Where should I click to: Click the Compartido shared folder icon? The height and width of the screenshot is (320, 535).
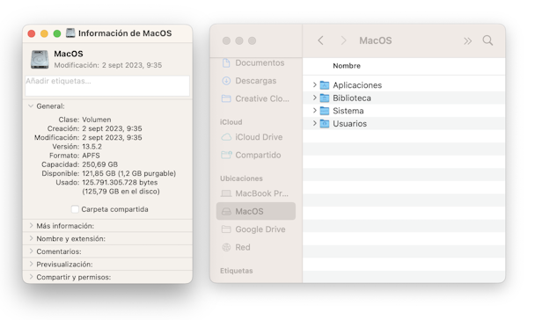coord(226,155)
